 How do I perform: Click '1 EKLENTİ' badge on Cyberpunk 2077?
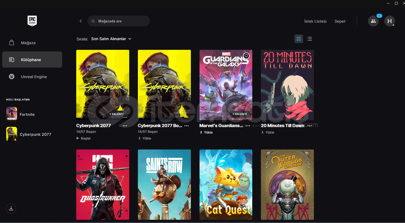[x=117, y=114]
